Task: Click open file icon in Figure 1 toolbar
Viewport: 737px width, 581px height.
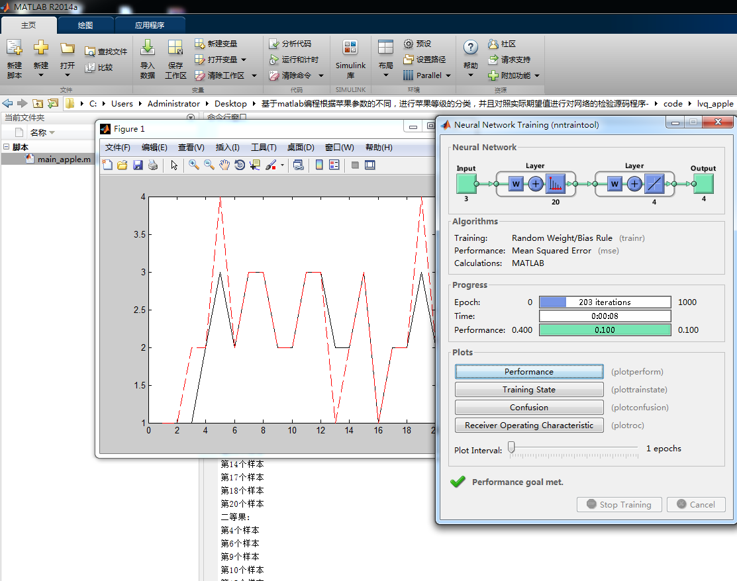Action: click(123, 165)
